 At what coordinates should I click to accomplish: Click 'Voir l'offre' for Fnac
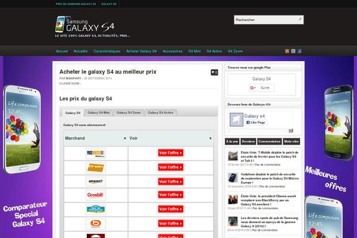point(171,167)
